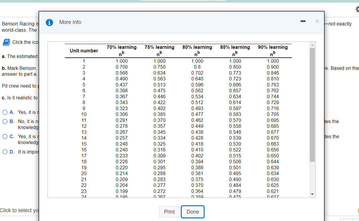Viewport: 359px width, 221px height.
Task: Click the table scrollbar down arrow
Action: tap(312, 194)
